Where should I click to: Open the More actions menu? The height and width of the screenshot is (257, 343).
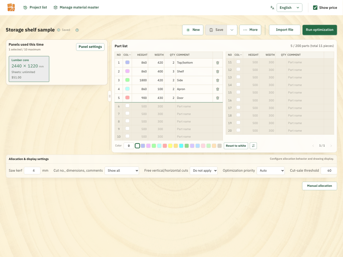(x=250, y=30)
